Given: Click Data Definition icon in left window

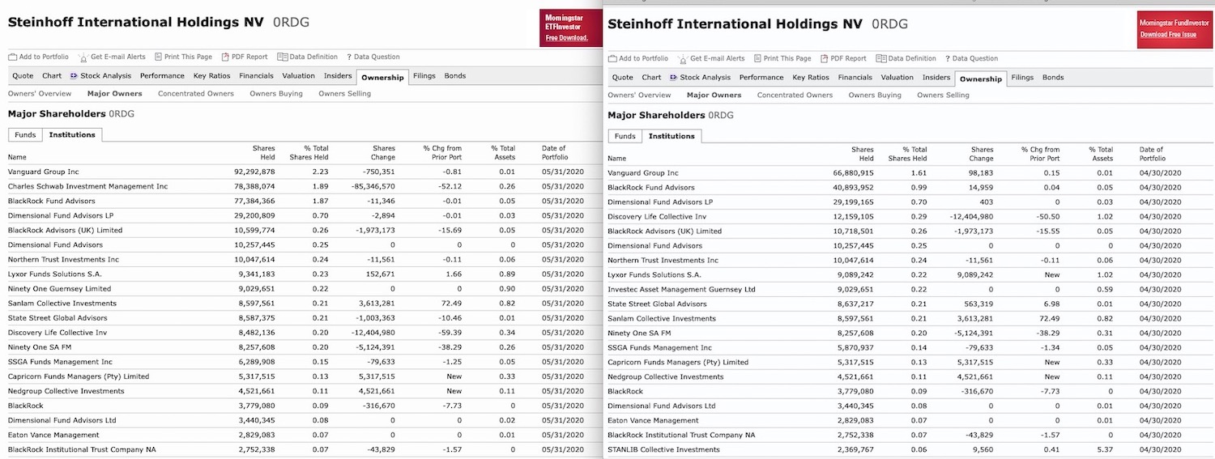Looking at the screenshot, I should (282, 57).
